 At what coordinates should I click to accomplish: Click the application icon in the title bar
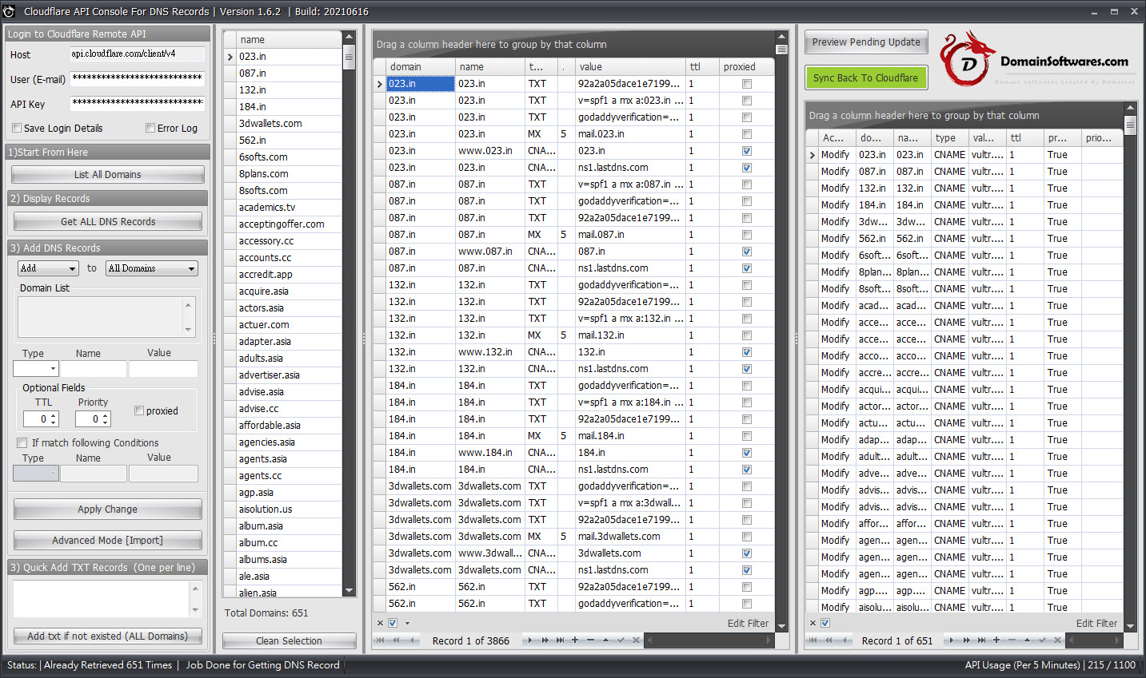pos(9,11)
